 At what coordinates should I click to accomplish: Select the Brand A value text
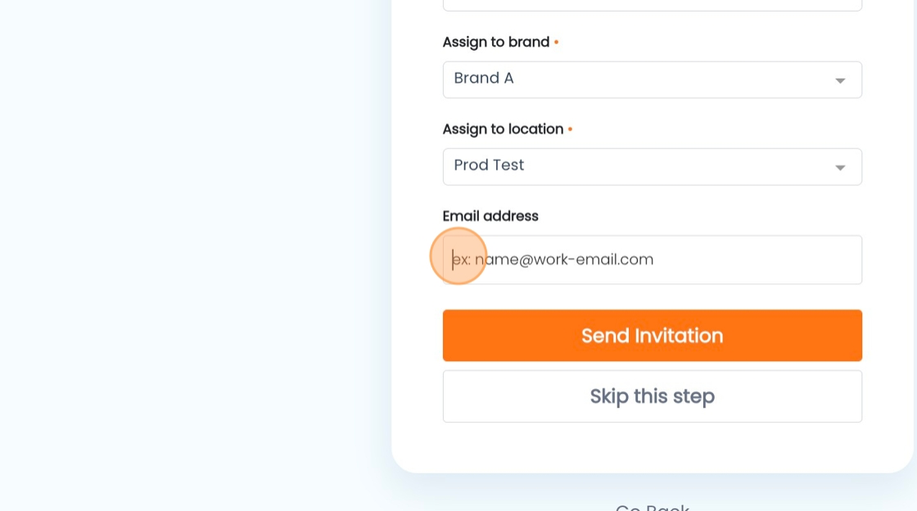pyautogui.click(x=484, y=79)
